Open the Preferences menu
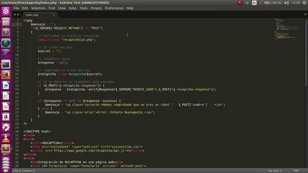The width and height of the screenshot is (308, 173). [x=114, y=8]
